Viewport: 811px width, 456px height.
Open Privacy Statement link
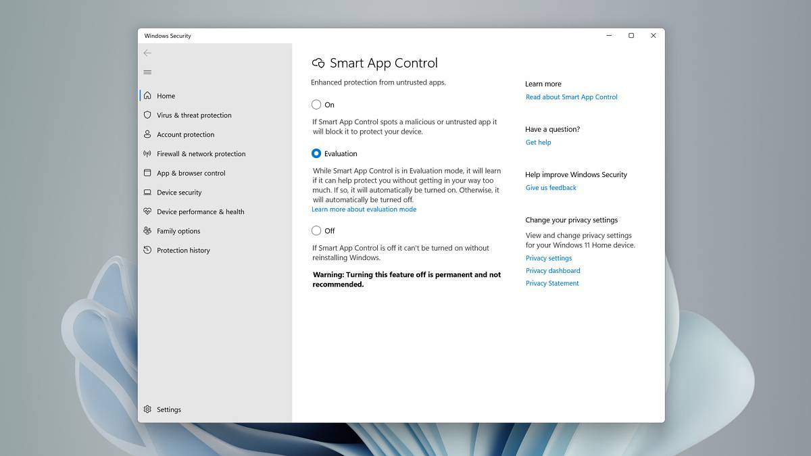click(552, 284)
